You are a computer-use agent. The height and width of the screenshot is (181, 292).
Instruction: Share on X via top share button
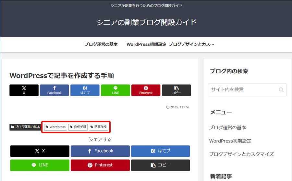pos(24,90)
